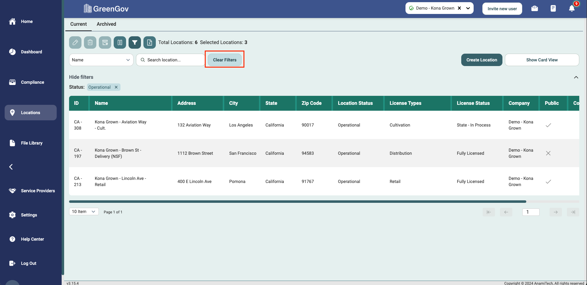
Task: Switch to the Archived tab
Action: click(x=106, y=24)
